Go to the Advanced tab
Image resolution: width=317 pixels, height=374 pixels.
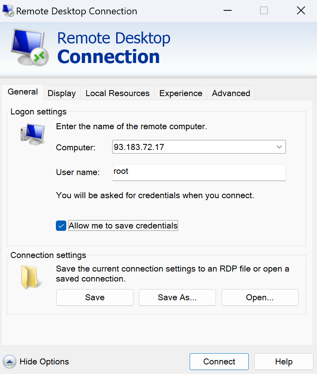point(231,93)
